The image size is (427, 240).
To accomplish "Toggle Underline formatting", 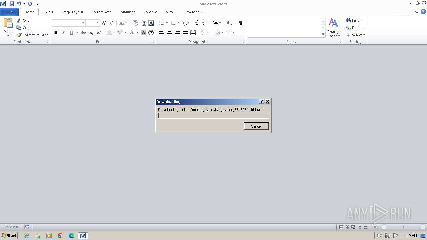I will (71, 33).
